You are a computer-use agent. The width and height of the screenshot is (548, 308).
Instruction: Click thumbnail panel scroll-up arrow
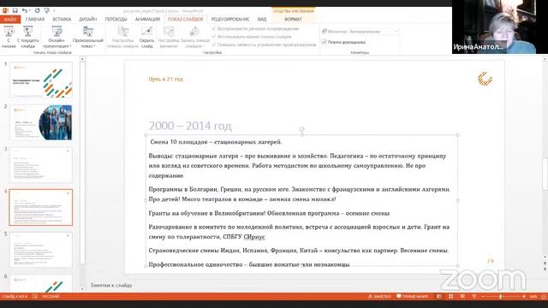[82, 59]
